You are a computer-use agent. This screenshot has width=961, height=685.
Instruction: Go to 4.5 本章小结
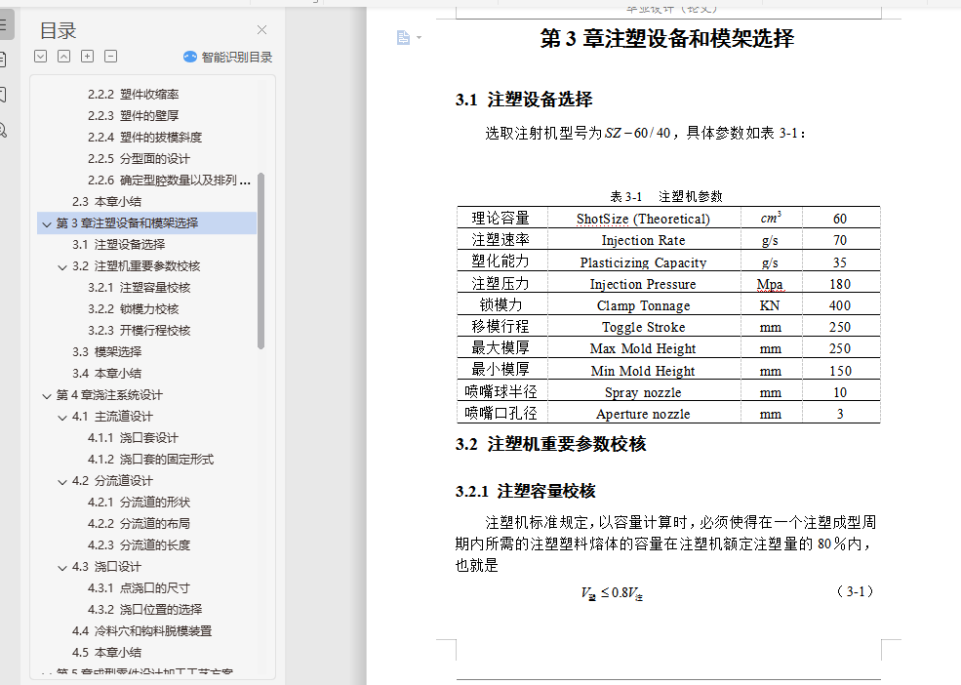coord(106,653)
